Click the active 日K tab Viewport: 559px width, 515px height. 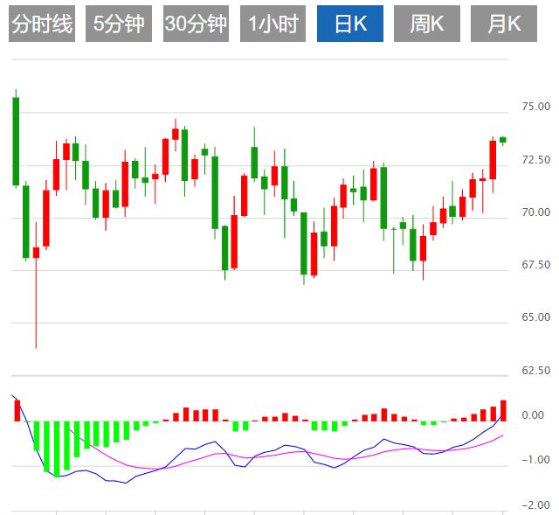(x=349, y=24)
